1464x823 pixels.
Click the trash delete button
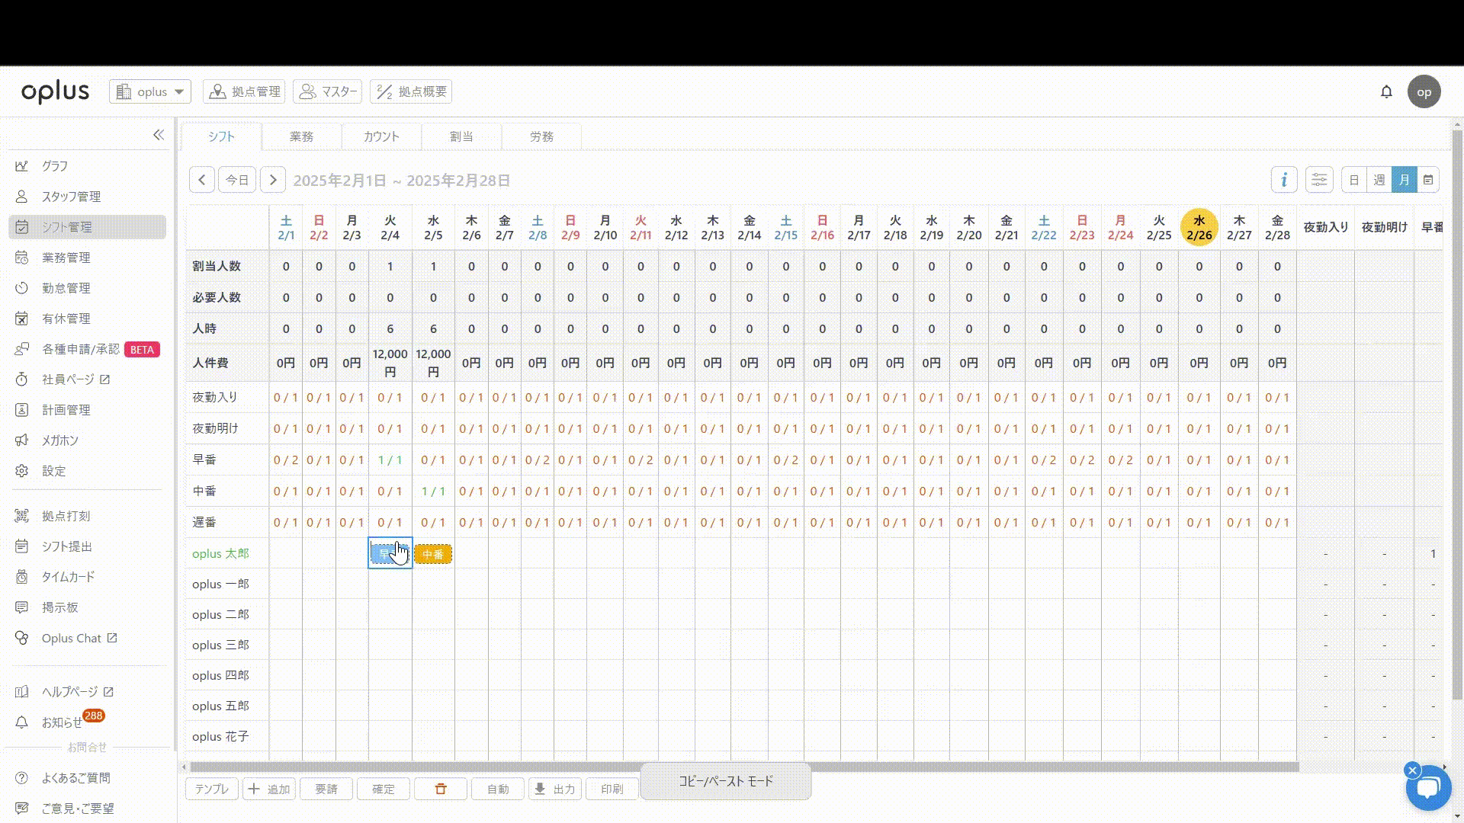(x=441, y=789)
